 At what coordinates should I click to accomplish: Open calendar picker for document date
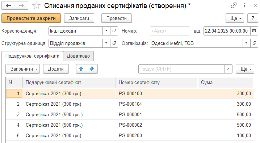[x=254, y=31]
